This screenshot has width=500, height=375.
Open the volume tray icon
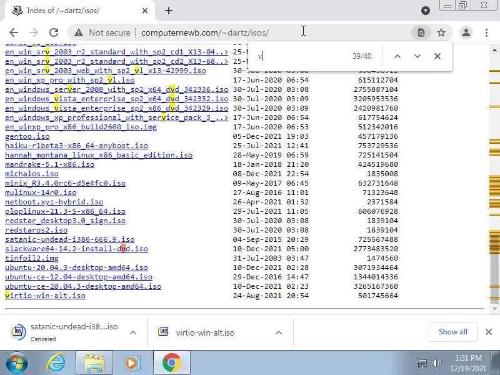pos(436,363)
